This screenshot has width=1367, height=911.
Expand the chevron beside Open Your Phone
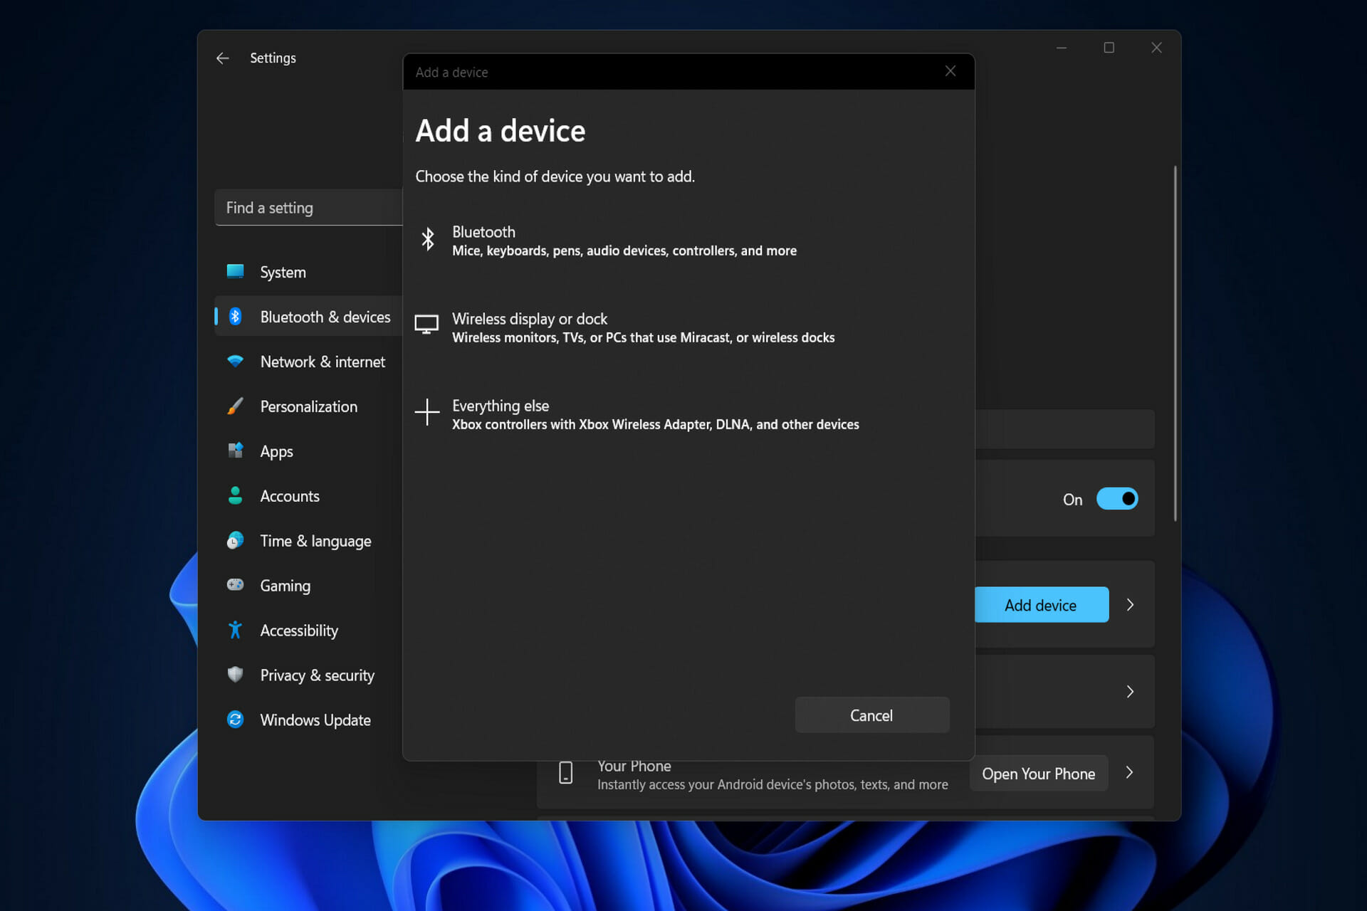coord(1130,773)
